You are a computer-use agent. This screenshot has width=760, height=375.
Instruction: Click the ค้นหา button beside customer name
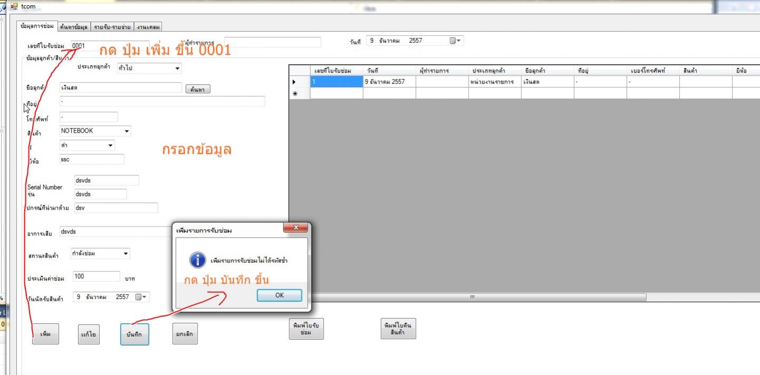point(198,90)
